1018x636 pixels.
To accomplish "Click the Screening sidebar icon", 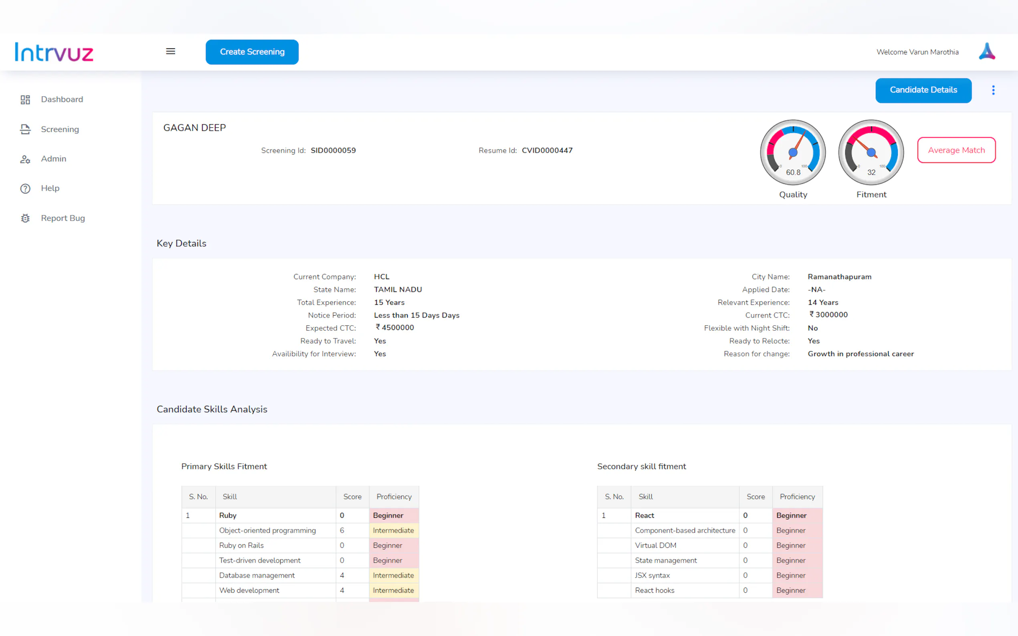I will [x=25, y=129].
